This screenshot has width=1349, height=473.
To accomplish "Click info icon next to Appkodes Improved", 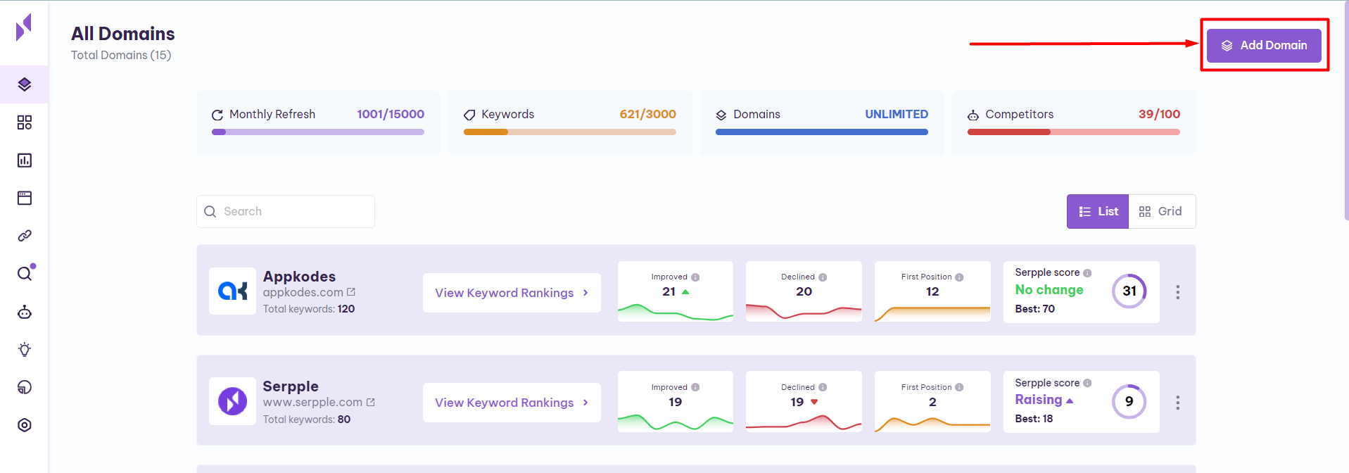I will tap(695, 277).
